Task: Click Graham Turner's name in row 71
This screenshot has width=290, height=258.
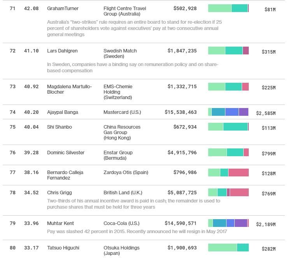Action: pos(63,9)
